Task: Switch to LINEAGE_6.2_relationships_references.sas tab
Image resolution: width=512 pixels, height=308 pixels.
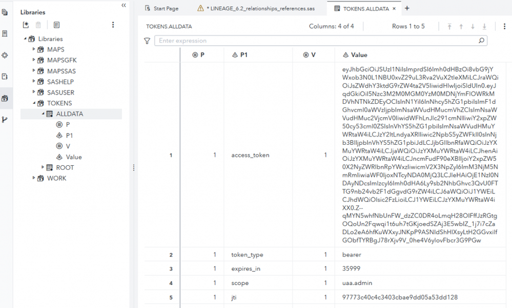Action: pyautogui.click(x=256, y=9)
